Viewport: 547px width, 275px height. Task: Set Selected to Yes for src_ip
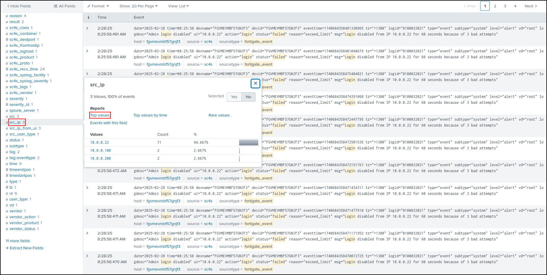click(234, 97)
